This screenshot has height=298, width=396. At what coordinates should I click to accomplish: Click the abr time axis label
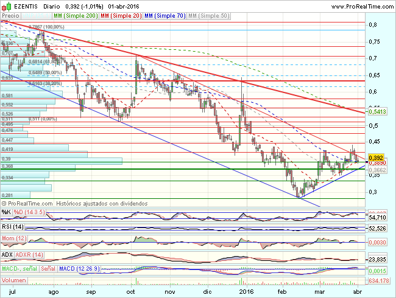[358, 292]
